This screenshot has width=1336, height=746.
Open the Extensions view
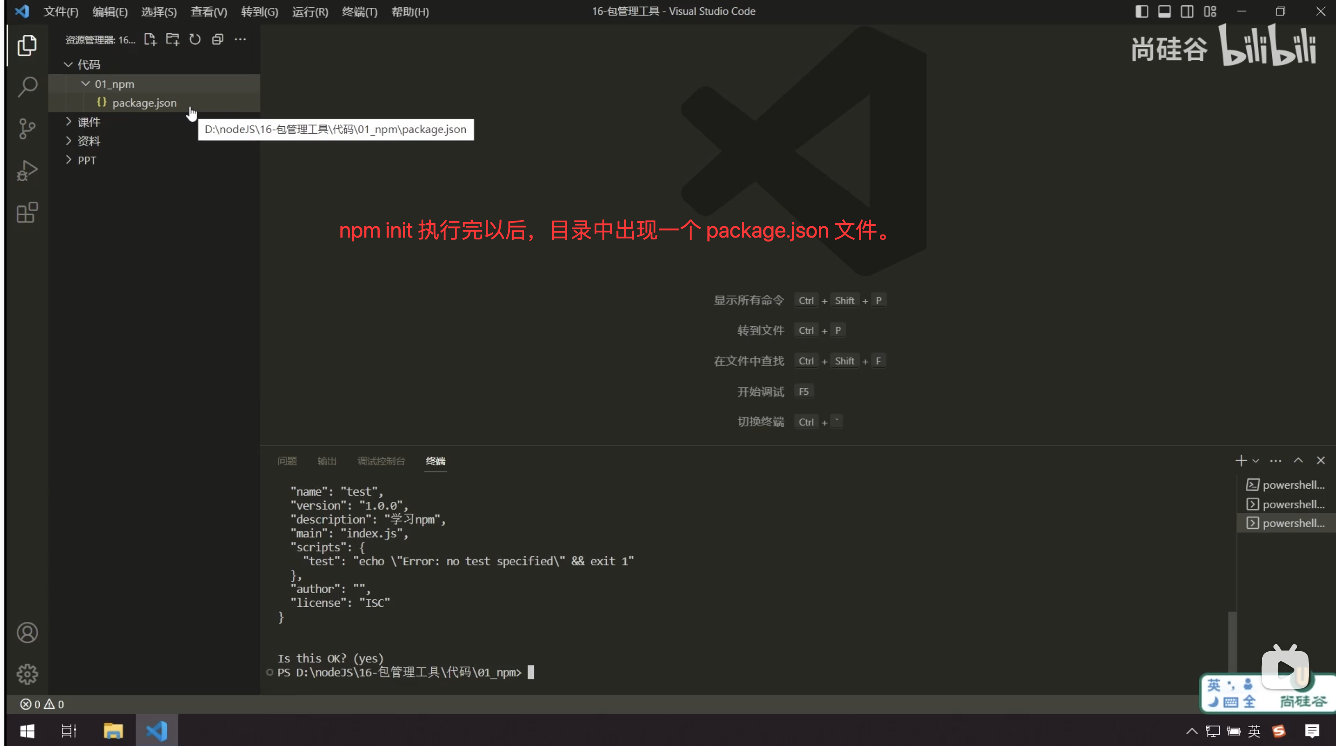(x=27, y=213)
